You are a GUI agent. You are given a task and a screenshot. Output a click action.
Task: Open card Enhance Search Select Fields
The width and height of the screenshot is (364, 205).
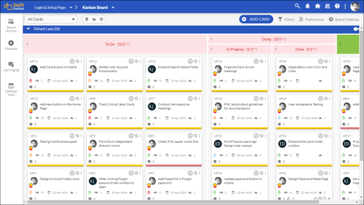[x=178, y=67]
